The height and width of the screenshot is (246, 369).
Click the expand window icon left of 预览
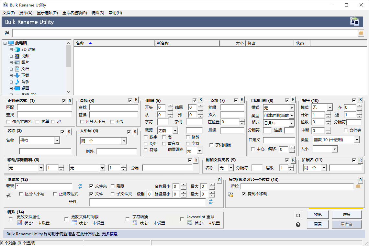coord(298,216)
